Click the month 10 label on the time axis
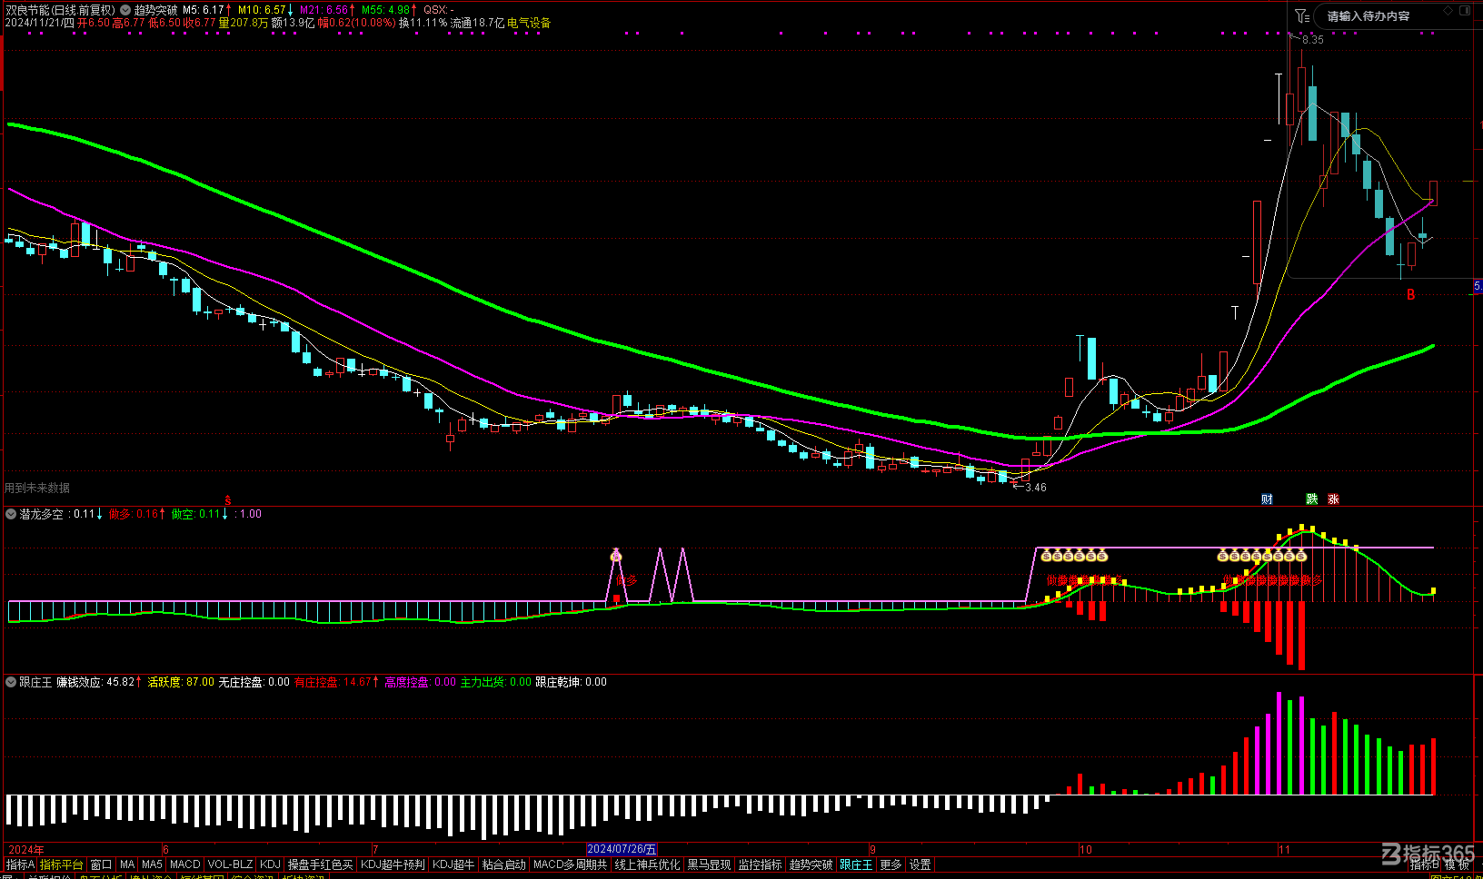 [x=1086, y=850]
